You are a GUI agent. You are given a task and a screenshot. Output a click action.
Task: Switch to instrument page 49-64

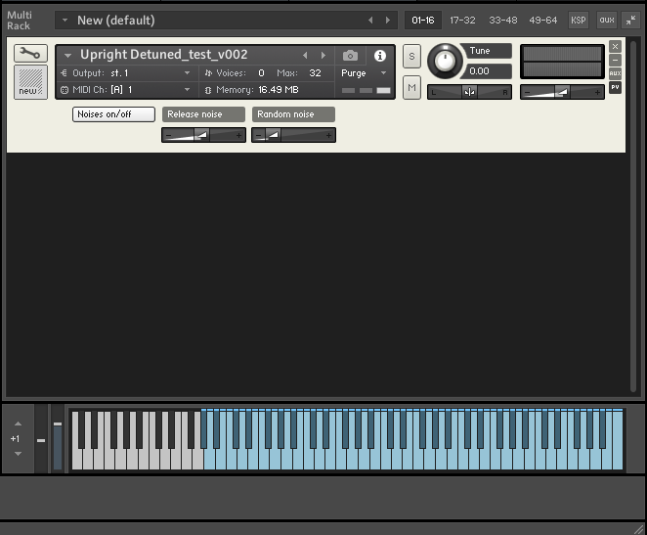tap(543, 20)
